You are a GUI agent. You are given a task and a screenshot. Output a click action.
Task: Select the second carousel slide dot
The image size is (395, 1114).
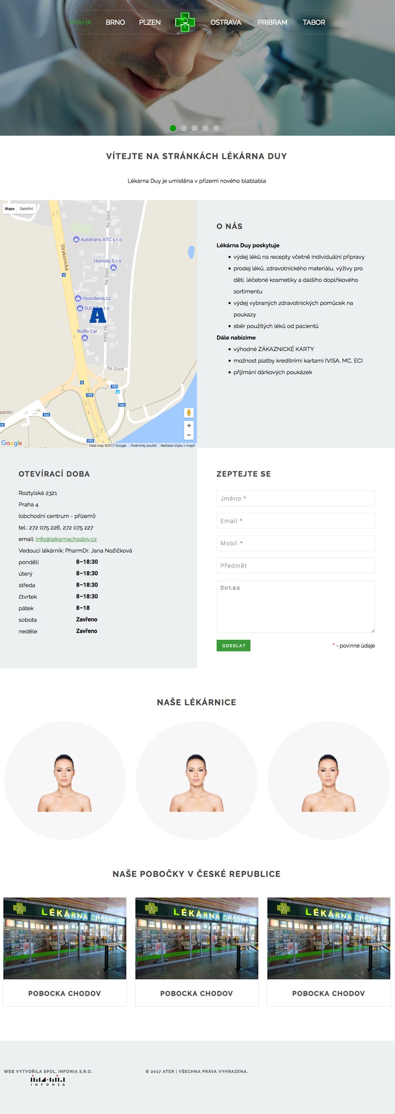click(184, 128)
